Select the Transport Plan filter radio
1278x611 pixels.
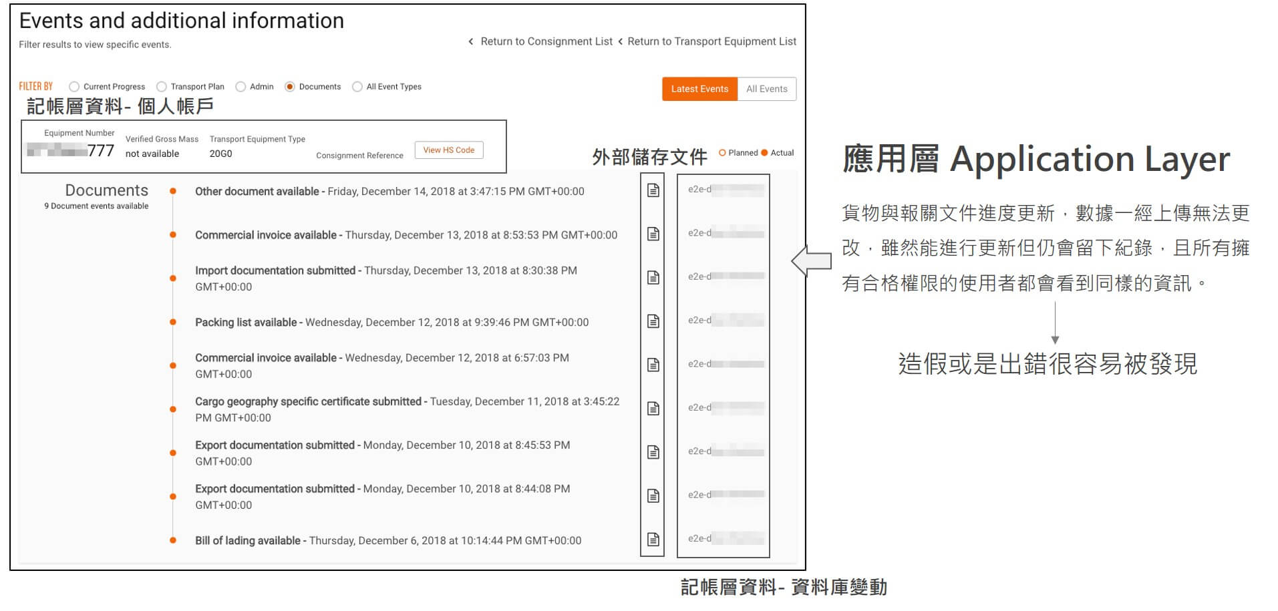161,87
